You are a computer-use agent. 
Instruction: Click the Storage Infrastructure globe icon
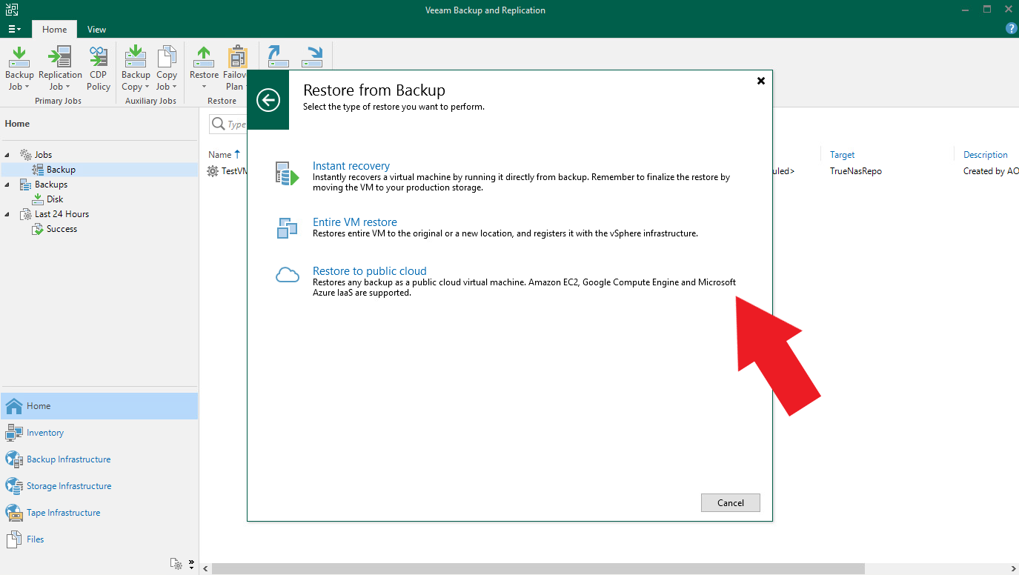(14, 486)
